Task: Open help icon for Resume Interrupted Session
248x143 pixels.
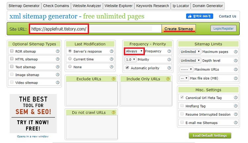Action: [x=236, y=114]
